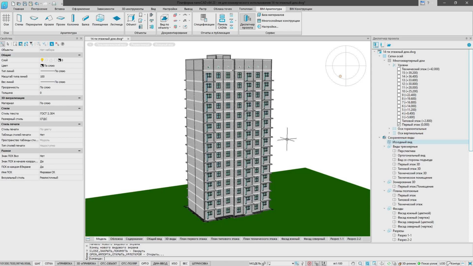Open План первого этажа sheet tab
This screenshot has height=266, width=473.
click(193, 239)
